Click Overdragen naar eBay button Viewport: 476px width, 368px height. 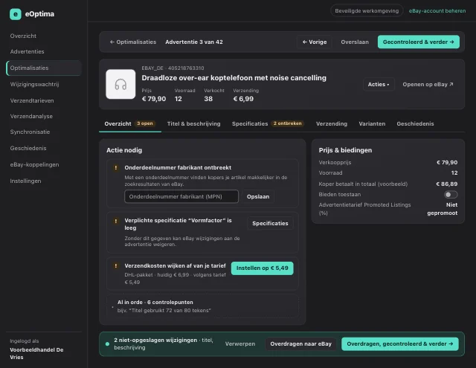[x=300, y=344]
